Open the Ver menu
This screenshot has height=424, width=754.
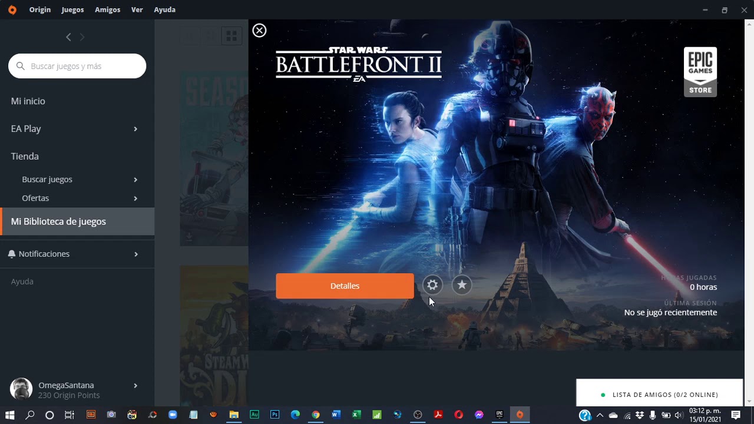137,9
